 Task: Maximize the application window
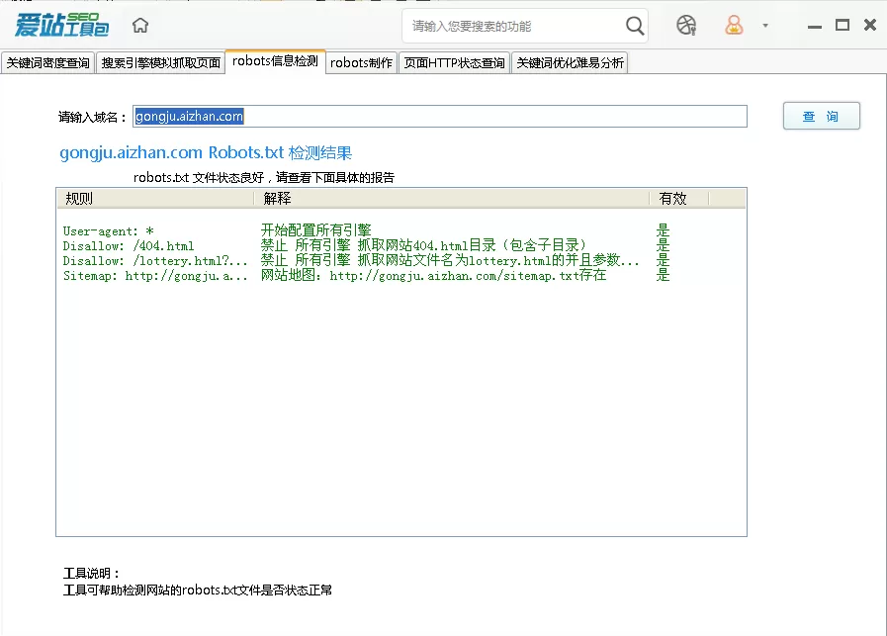(843, 25)
